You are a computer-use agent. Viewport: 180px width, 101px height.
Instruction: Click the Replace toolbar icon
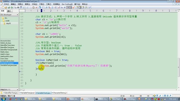click(x=49, y=8)
